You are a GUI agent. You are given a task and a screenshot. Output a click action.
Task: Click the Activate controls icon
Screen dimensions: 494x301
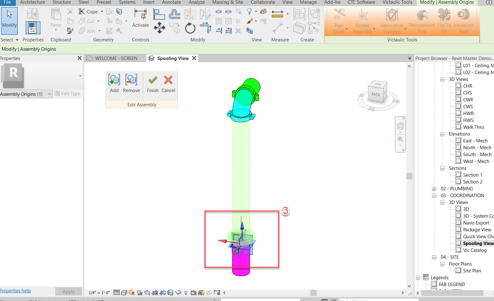click(141, 18)
